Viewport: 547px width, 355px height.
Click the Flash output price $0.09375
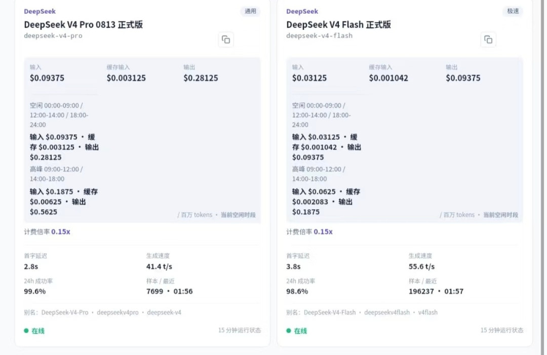(x=463, y=78)
